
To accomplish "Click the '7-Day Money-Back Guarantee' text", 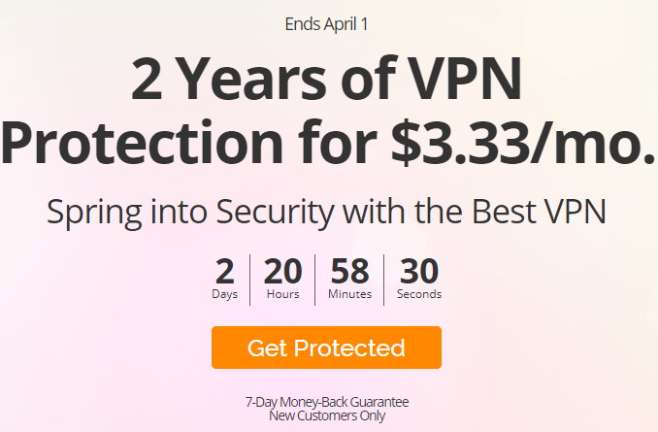I will point(327,402).
